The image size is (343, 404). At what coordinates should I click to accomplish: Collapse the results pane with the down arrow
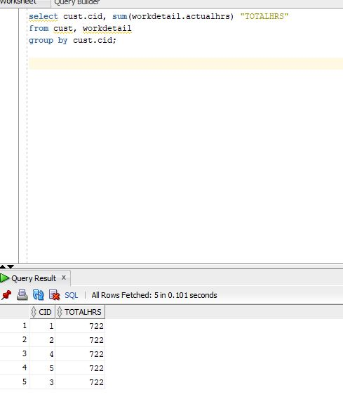point(11,266)
